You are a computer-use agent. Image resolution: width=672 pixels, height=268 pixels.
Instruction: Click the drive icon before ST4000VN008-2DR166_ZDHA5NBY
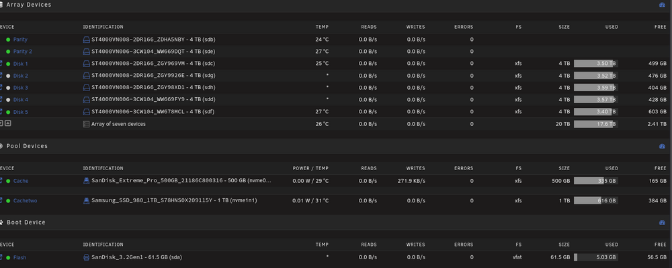pos(86,40)
